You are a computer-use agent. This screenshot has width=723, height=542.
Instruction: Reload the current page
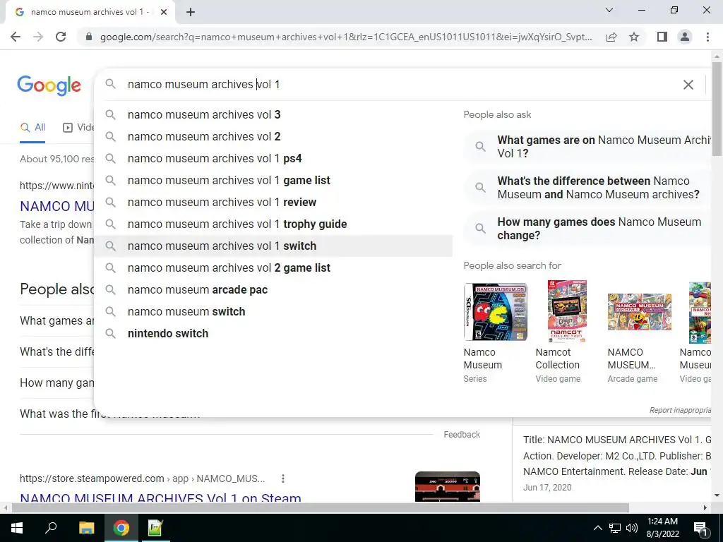(61, 37)
